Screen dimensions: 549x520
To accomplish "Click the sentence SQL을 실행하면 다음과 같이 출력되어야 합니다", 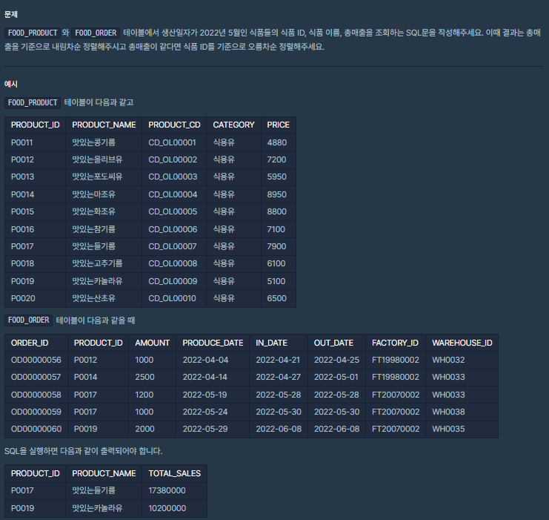I will tap(83, 451).
